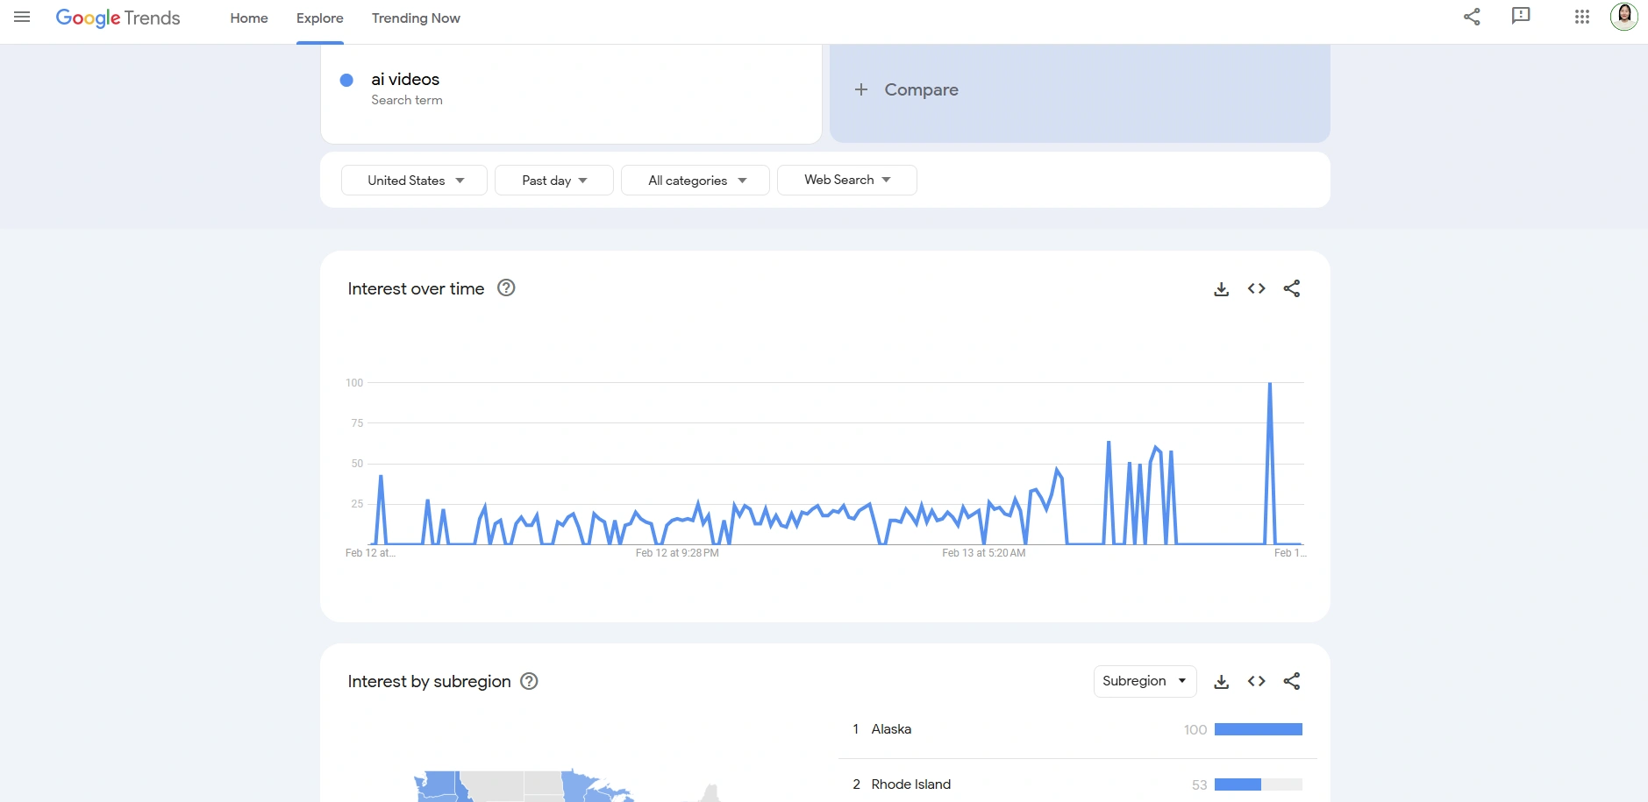1648x802 pixels.
Task: Show help for Interest by subregion
Action: click(x=529, y=681)
